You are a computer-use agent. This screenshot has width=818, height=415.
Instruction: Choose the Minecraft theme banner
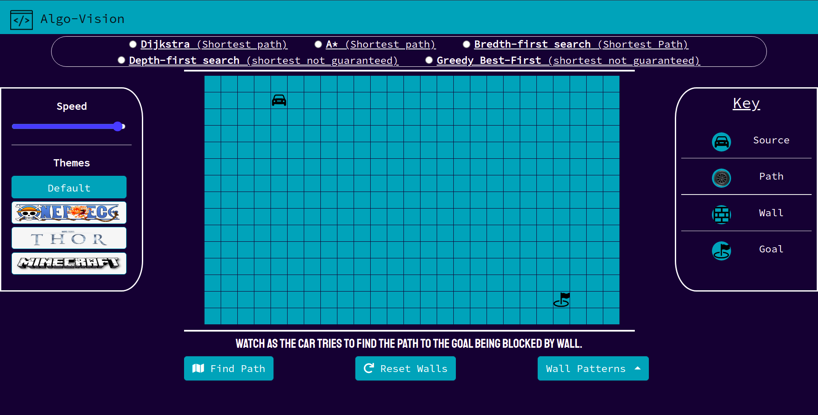coord(69,263)
